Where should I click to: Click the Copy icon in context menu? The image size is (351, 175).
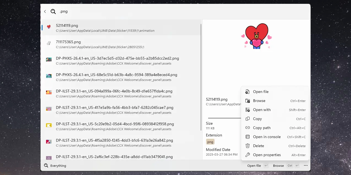248,119
